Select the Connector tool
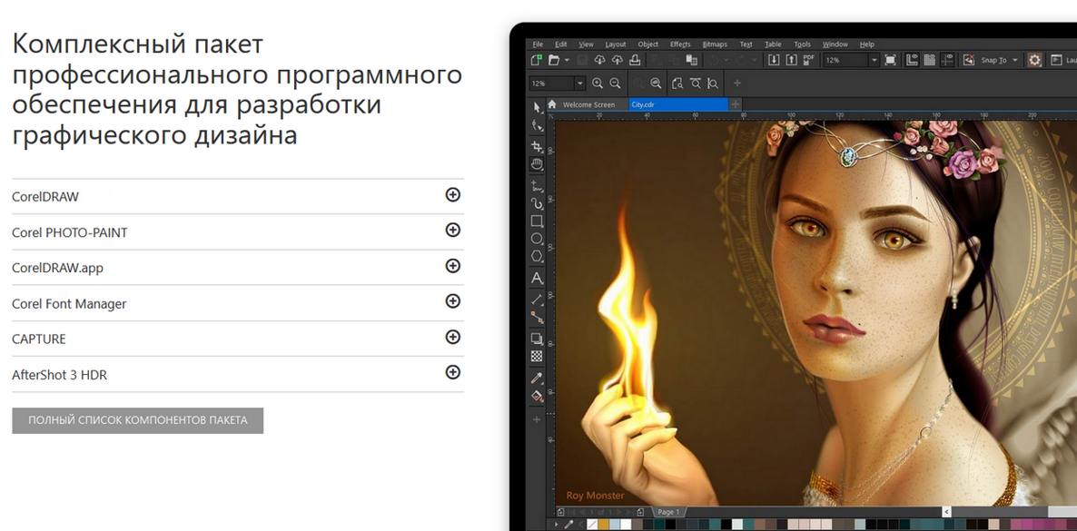 (537, 317)
